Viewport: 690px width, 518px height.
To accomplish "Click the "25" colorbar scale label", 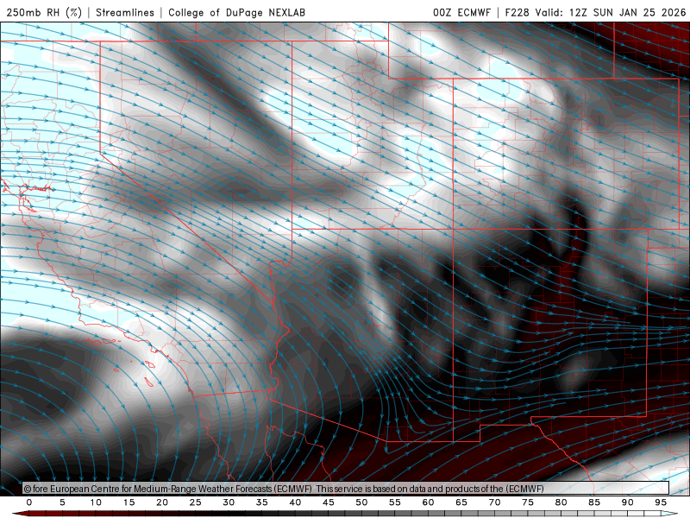I will coord(196,502).
